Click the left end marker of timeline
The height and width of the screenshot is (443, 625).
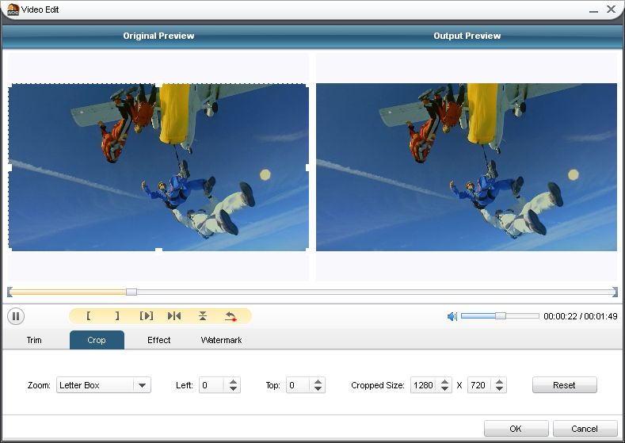10,292
